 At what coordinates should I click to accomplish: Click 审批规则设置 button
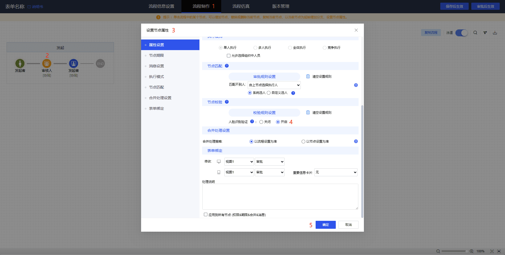coord(264,77)
